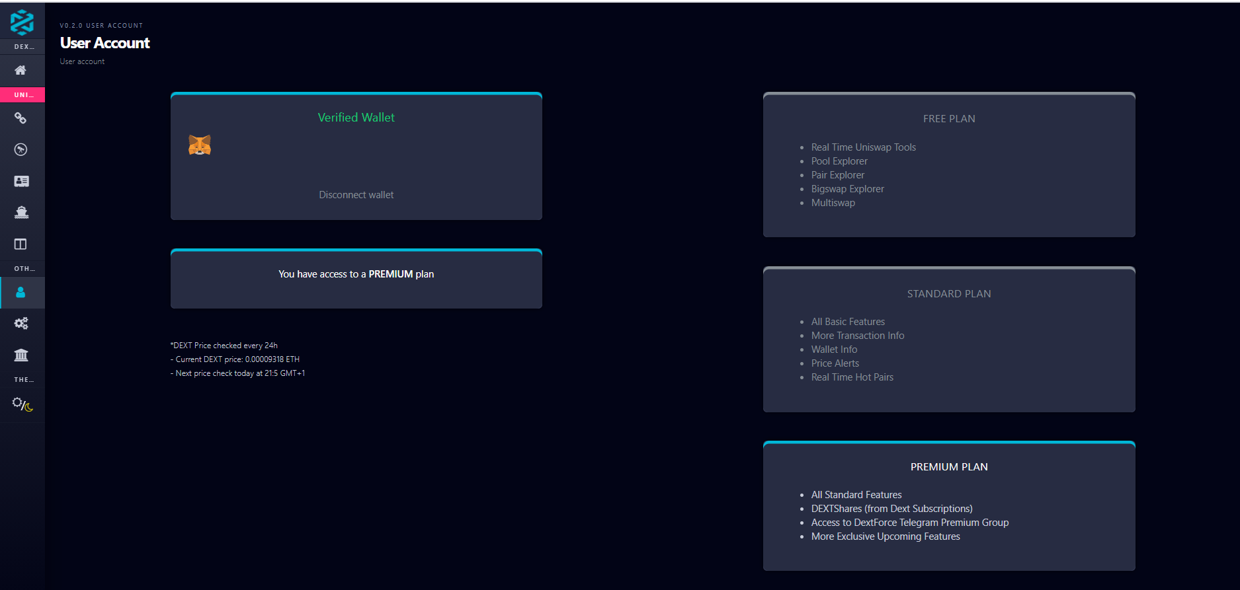Viewport: 1240px width, 590px height.
Task: Select the OTH… section label in sidebar
Action: pyautogui.click(x=24, y=269)
